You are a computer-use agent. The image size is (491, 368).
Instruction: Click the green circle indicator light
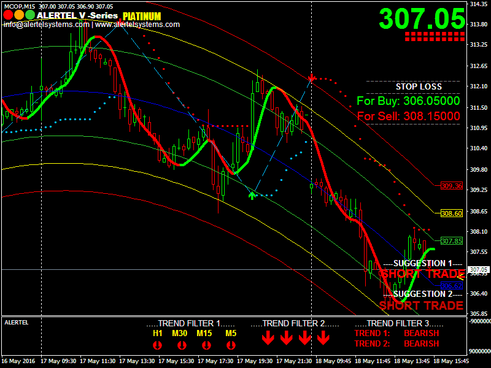tap(29, 15)
